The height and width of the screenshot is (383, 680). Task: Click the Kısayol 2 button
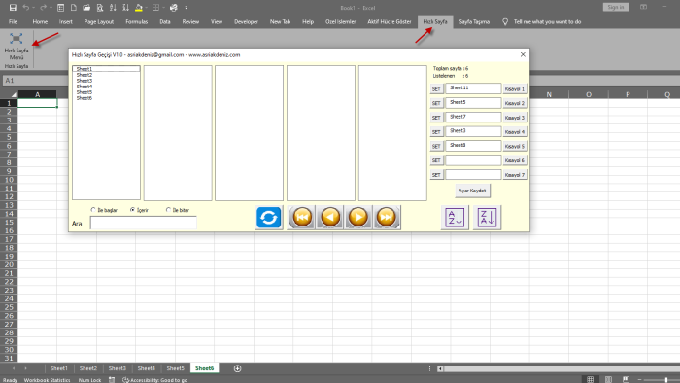[515, 103]
